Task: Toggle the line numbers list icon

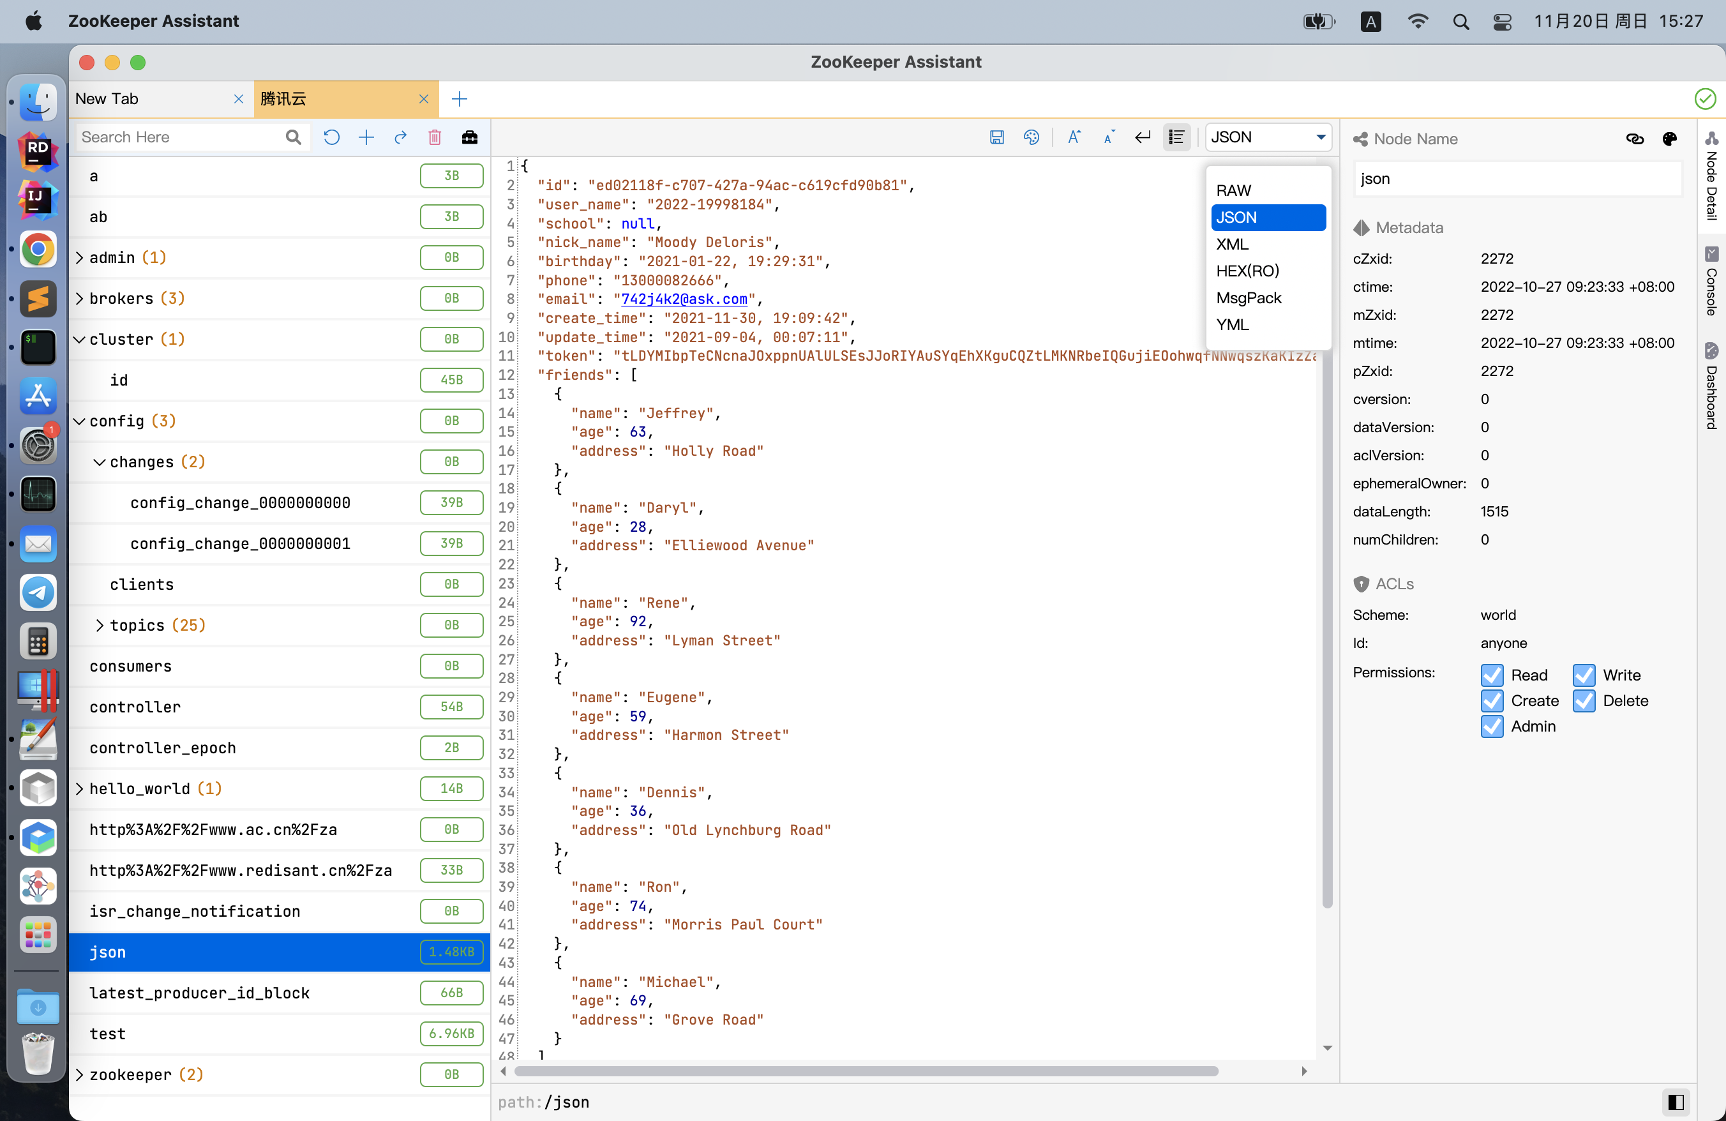Action: pos(1176,137)
